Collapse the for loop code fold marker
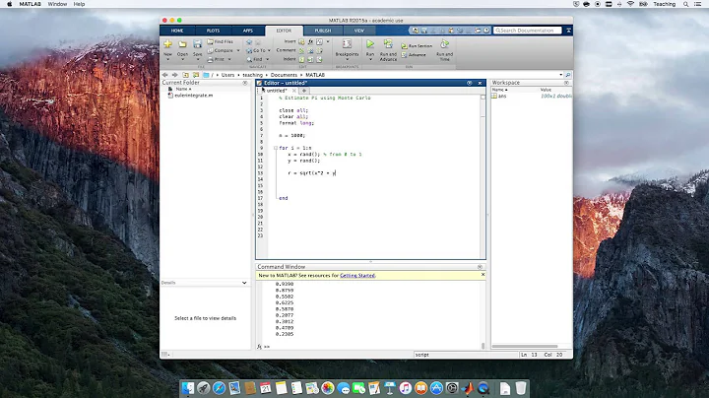 [x=276, y=148]
